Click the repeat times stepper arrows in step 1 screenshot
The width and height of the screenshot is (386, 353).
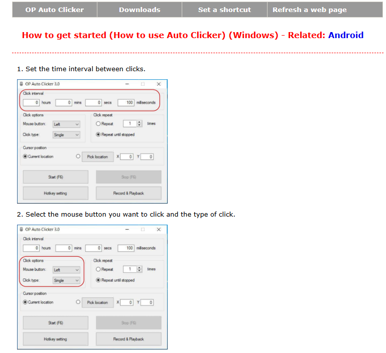pos(140,123)
